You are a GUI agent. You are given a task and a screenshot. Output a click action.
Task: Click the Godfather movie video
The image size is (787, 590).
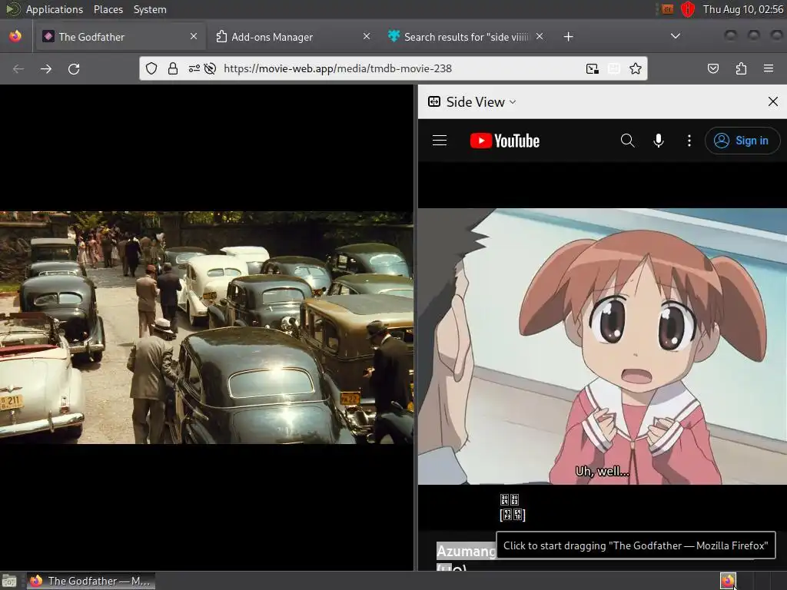point(207,327)
